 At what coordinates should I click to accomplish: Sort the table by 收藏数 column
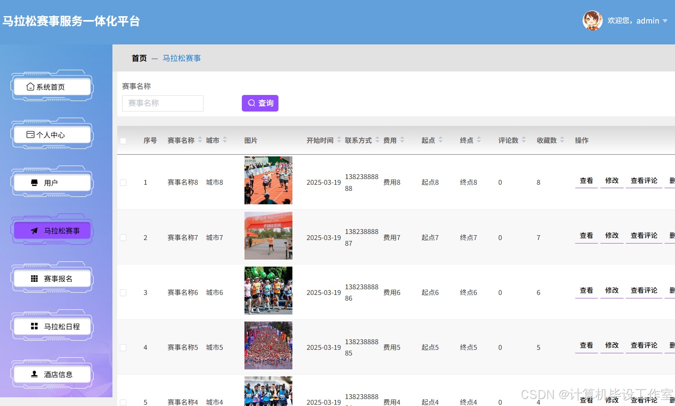click(x=562, y=140)
